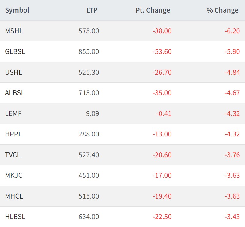Click LEMF's LTP value 9.09
The width and height of the screenshot is (245, 227).
pos(92,113)
